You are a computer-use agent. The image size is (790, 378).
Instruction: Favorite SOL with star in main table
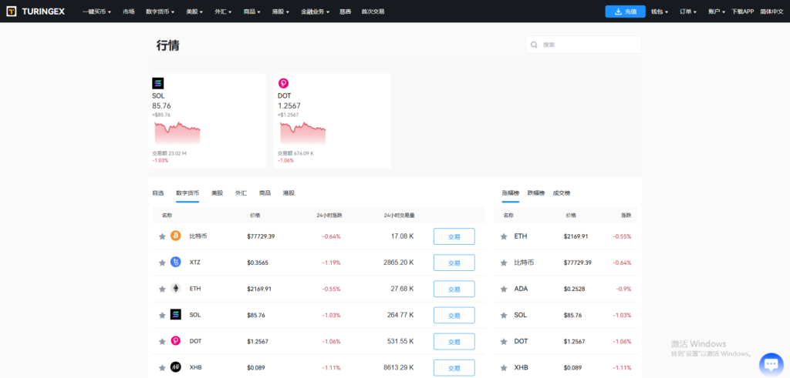162,315
